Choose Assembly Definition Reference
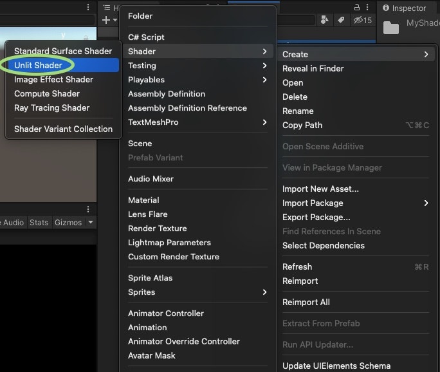Image resolution: width=440 pixels, height=372 pixels. click(x=198, y=108)
